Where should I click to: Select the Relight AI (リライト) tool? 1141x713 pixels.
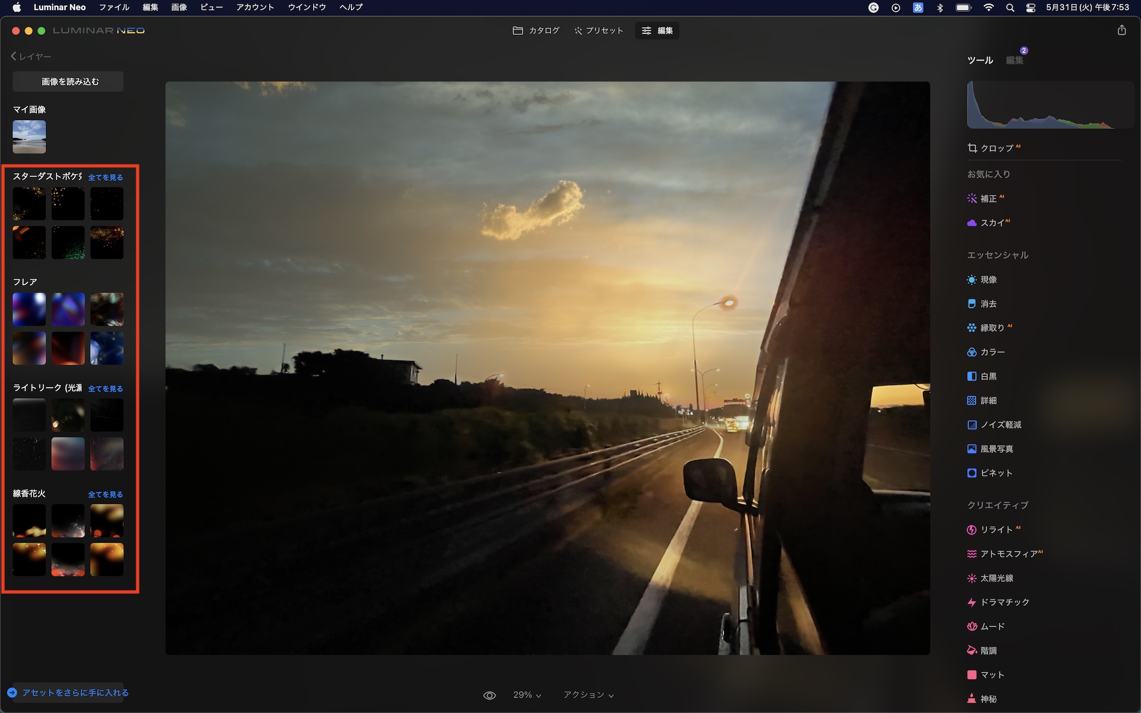[x=996, y=530]
